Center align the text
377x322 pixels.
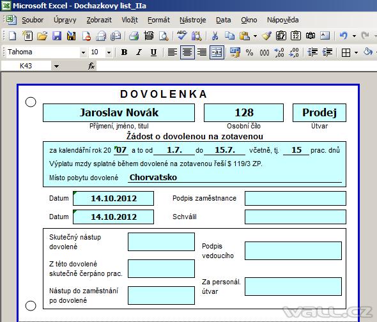tap(187, 52)
